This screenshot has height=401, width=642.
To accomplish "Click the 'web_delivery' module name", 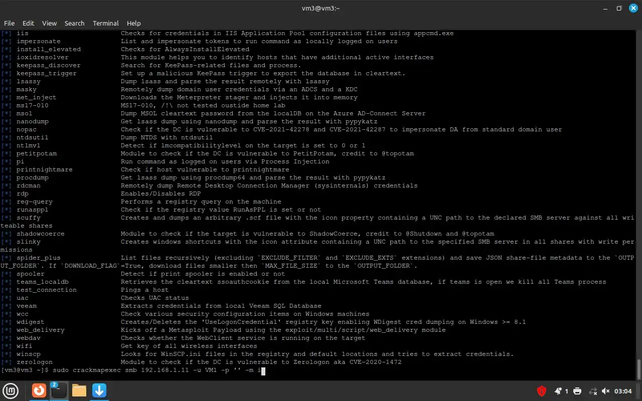I will click(41, 330).
